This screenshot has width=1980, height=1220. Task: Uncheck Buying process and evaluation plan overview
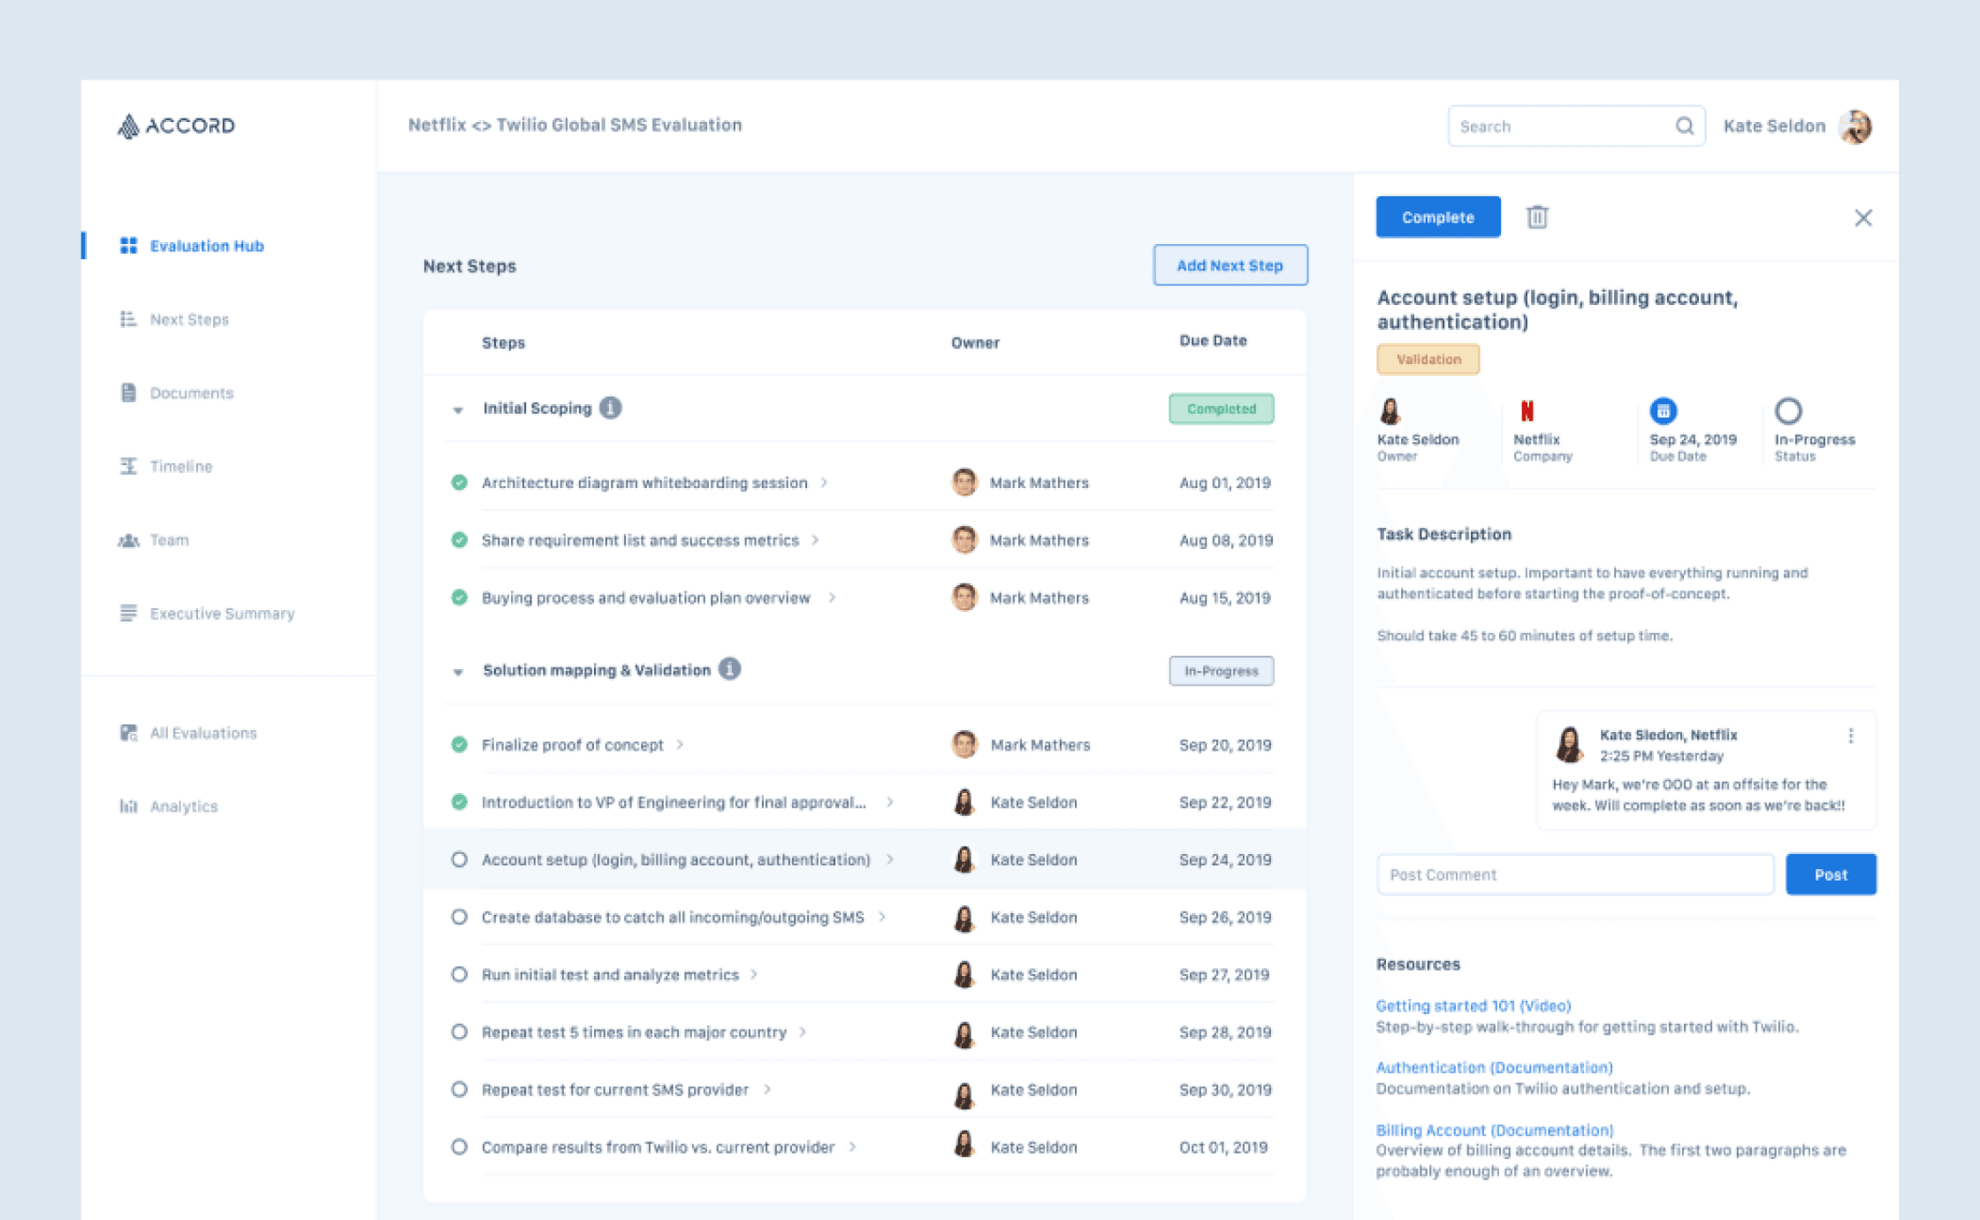point(459,597)
